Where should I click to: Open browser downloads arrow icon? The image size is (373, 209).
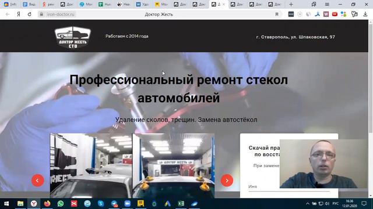click(x=365, y=14)
